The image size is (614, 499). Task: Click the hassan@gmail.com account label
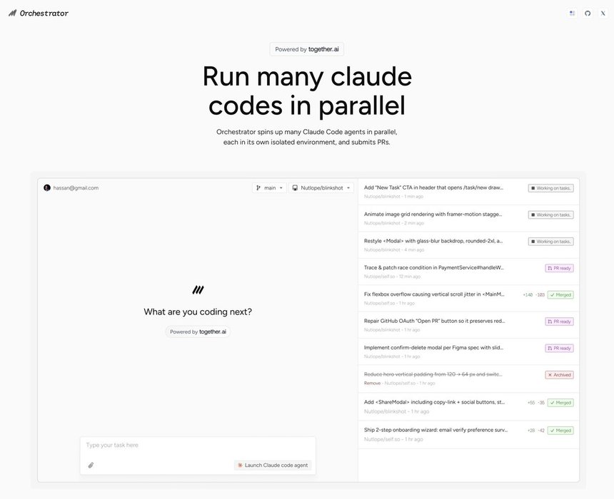click(x=76, y=187)
